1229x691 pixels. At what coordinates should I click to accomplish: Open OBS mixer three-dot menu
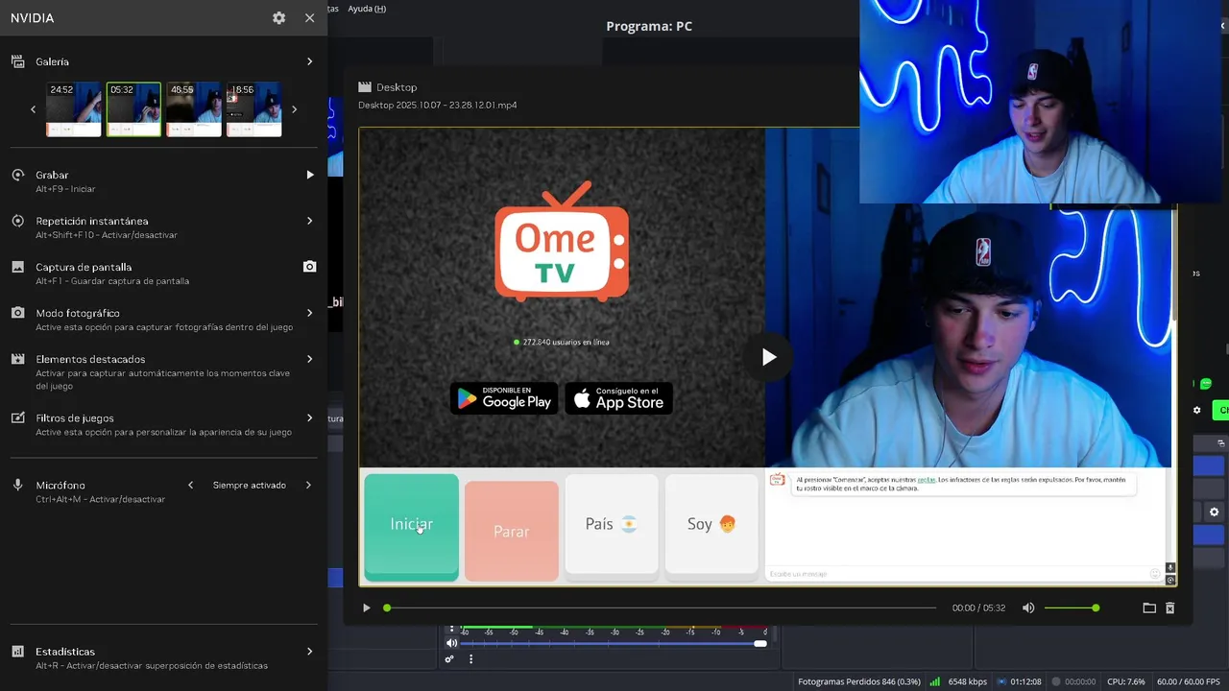[x=470, y=659]
